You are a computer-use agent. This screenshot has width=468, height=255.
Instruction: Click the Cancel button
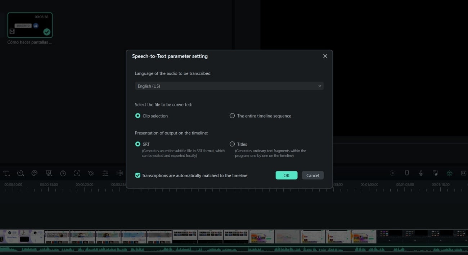[312, 175]
